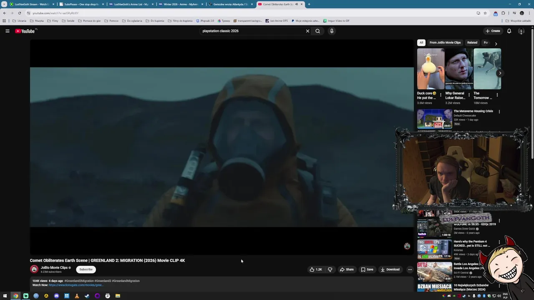The height and width of the screenshot is (300, 534).
Task: Open Imgur Video to GIF bookmark
Action: pos(336,21)
